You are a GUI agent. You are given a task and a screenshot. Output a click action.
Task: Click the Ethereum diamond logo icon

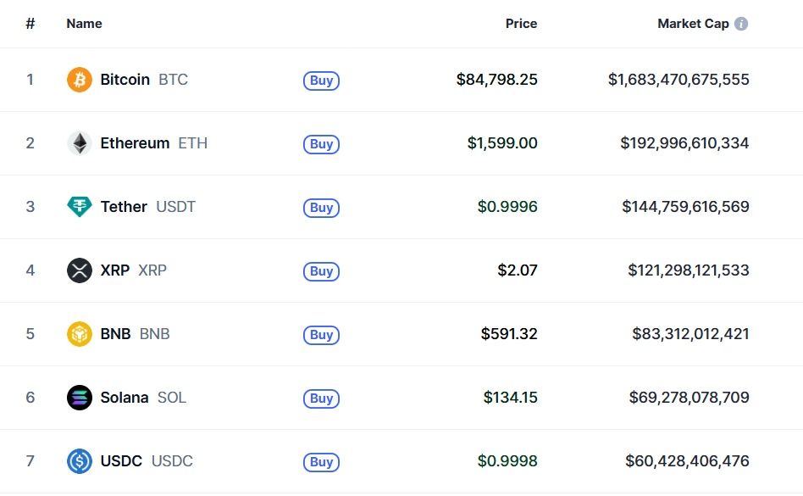tap(79, 143)
